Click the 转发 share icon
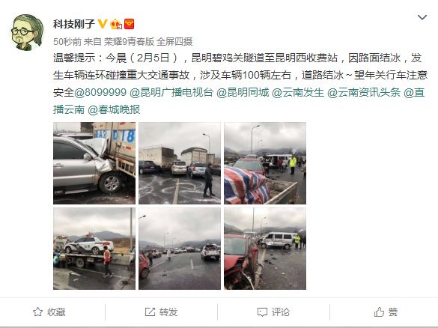 (x=150, y=312)
